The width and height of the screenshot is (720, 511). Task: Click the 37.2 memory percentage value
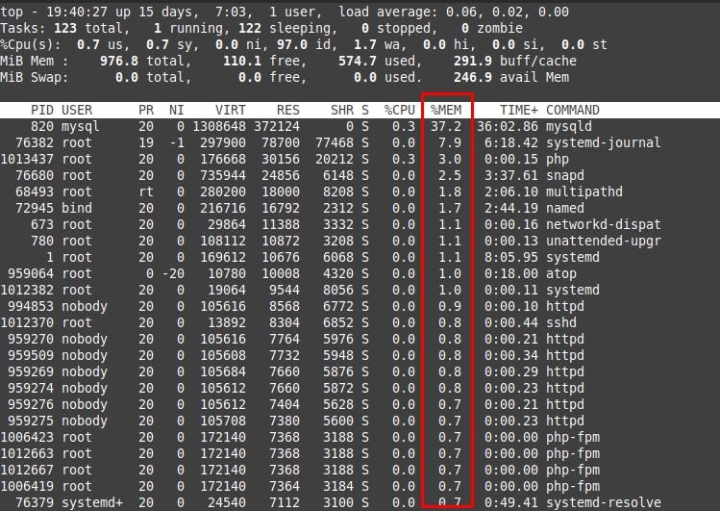[446, 126]
